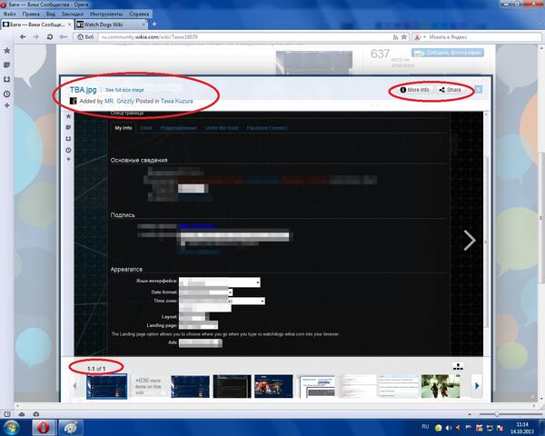
Task: Open the Файл menu
Action: click(x=10, y=14)
